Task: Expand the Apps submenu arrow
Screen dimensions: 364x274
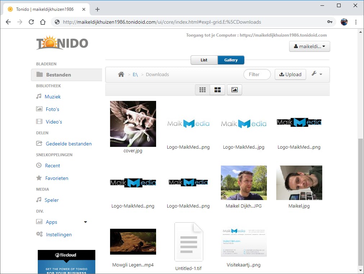Action: point(86,222)
